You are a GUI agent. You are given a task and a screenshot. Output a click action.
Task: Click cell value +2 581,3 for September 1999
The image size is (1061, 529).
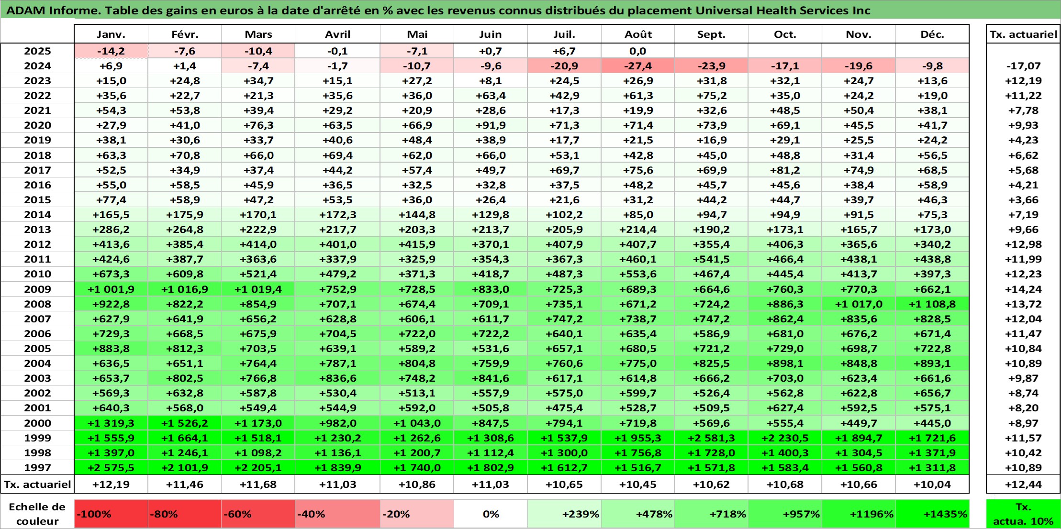(712, 438)
